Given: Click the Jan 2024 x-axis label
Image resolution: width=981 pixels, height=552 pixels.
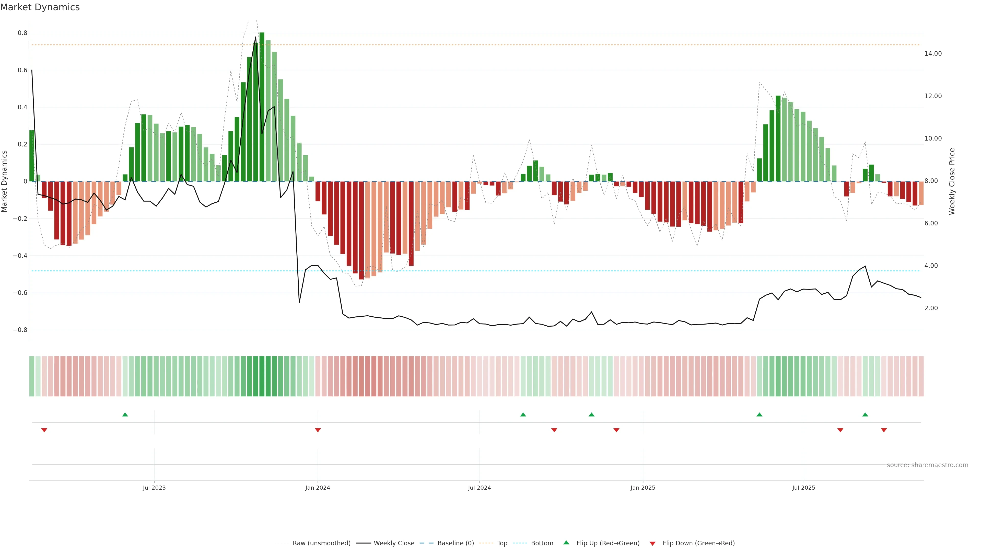Looking at the screenshot, I should pyautogui.click(x=318, y=488).
